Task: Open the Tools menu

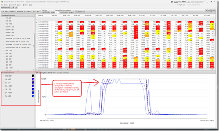Action: tap(6, 5)
